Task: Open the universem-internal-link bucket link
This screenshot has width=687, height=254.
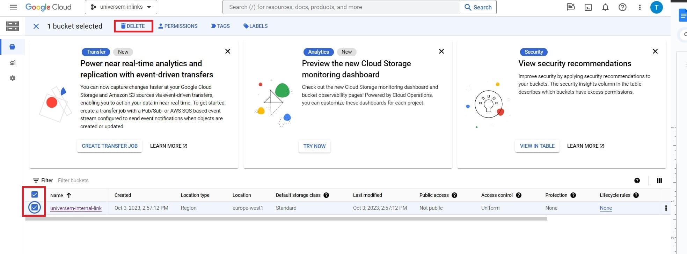Action: coord(76,208)
